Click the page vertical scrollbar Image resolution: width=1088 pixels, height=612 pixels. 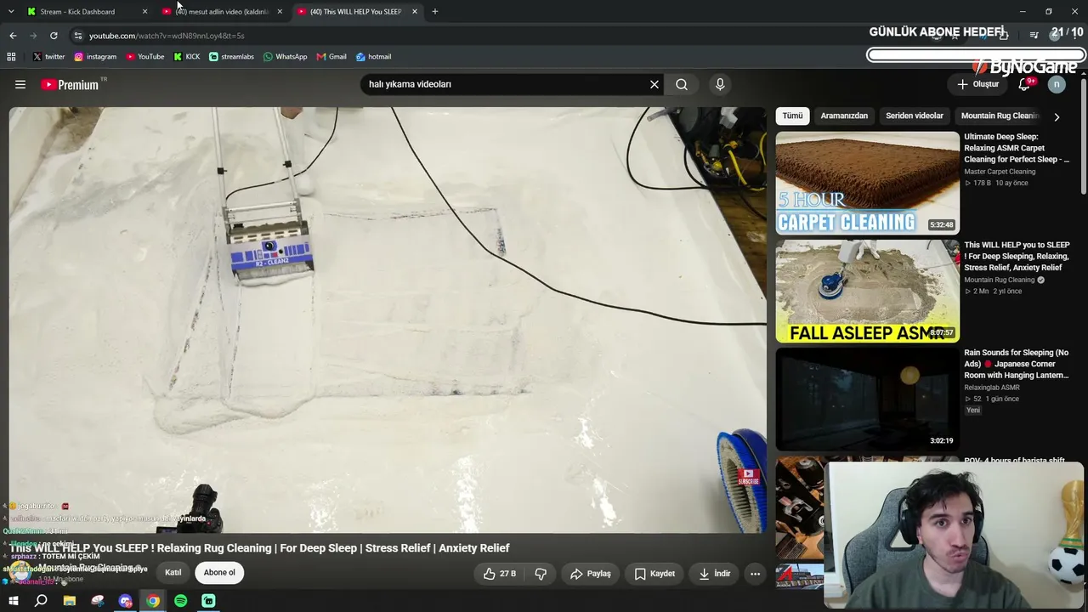1084,136
